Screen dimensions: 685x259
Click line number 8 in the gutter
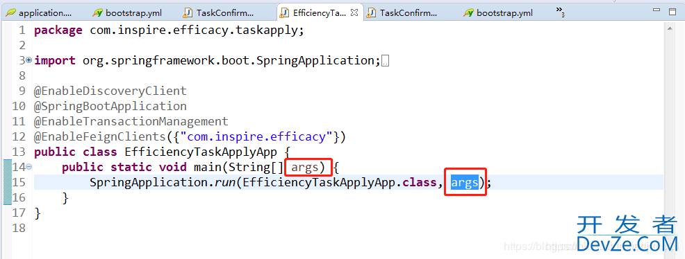pyautogui.click(x=22, y=75)
